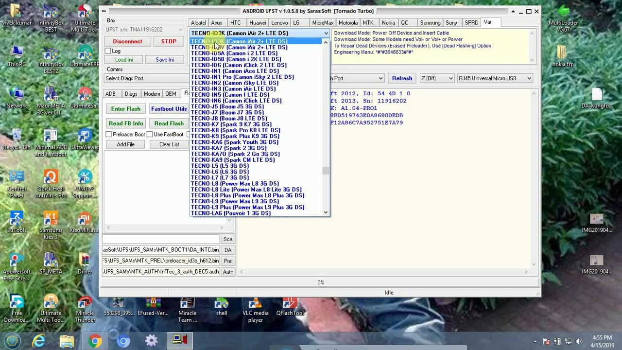Enable Use FastBoot checkbox
Viewport: 622px width, 350px height.
tap(150, 134)
